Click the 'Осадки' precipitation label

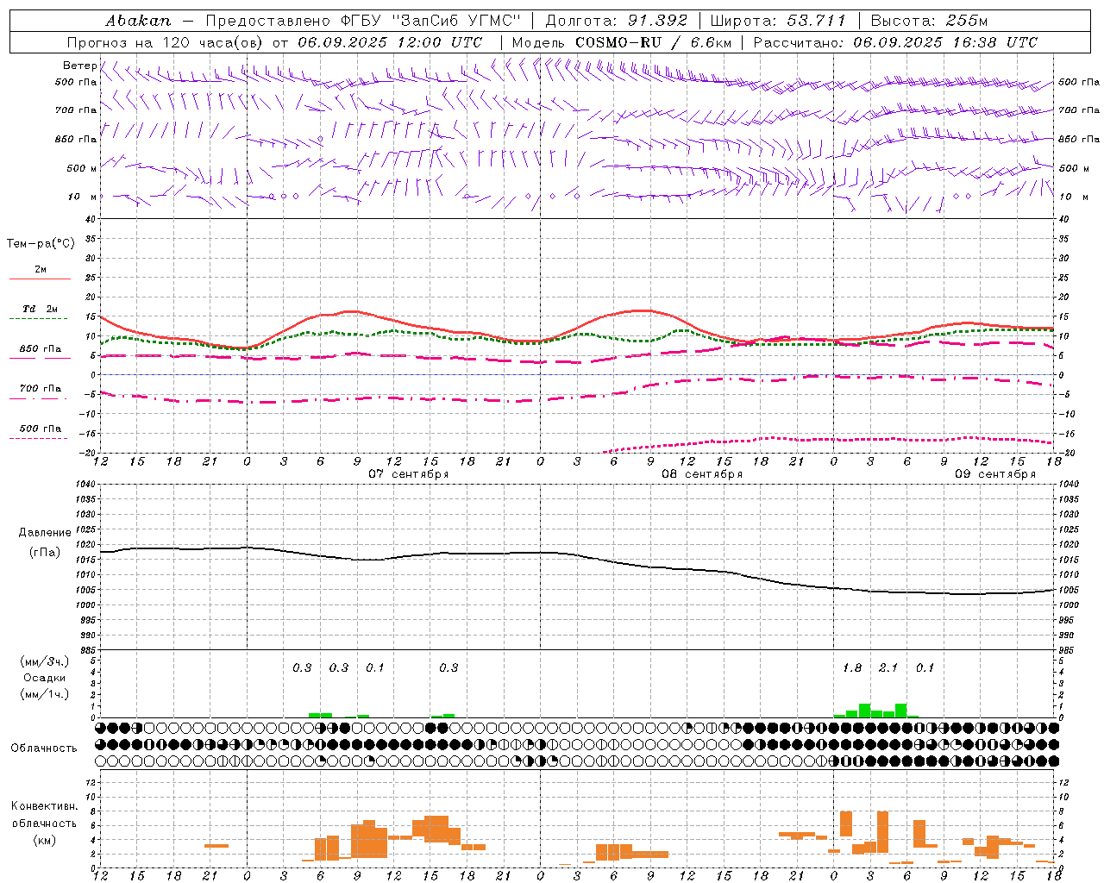(45, 678)
